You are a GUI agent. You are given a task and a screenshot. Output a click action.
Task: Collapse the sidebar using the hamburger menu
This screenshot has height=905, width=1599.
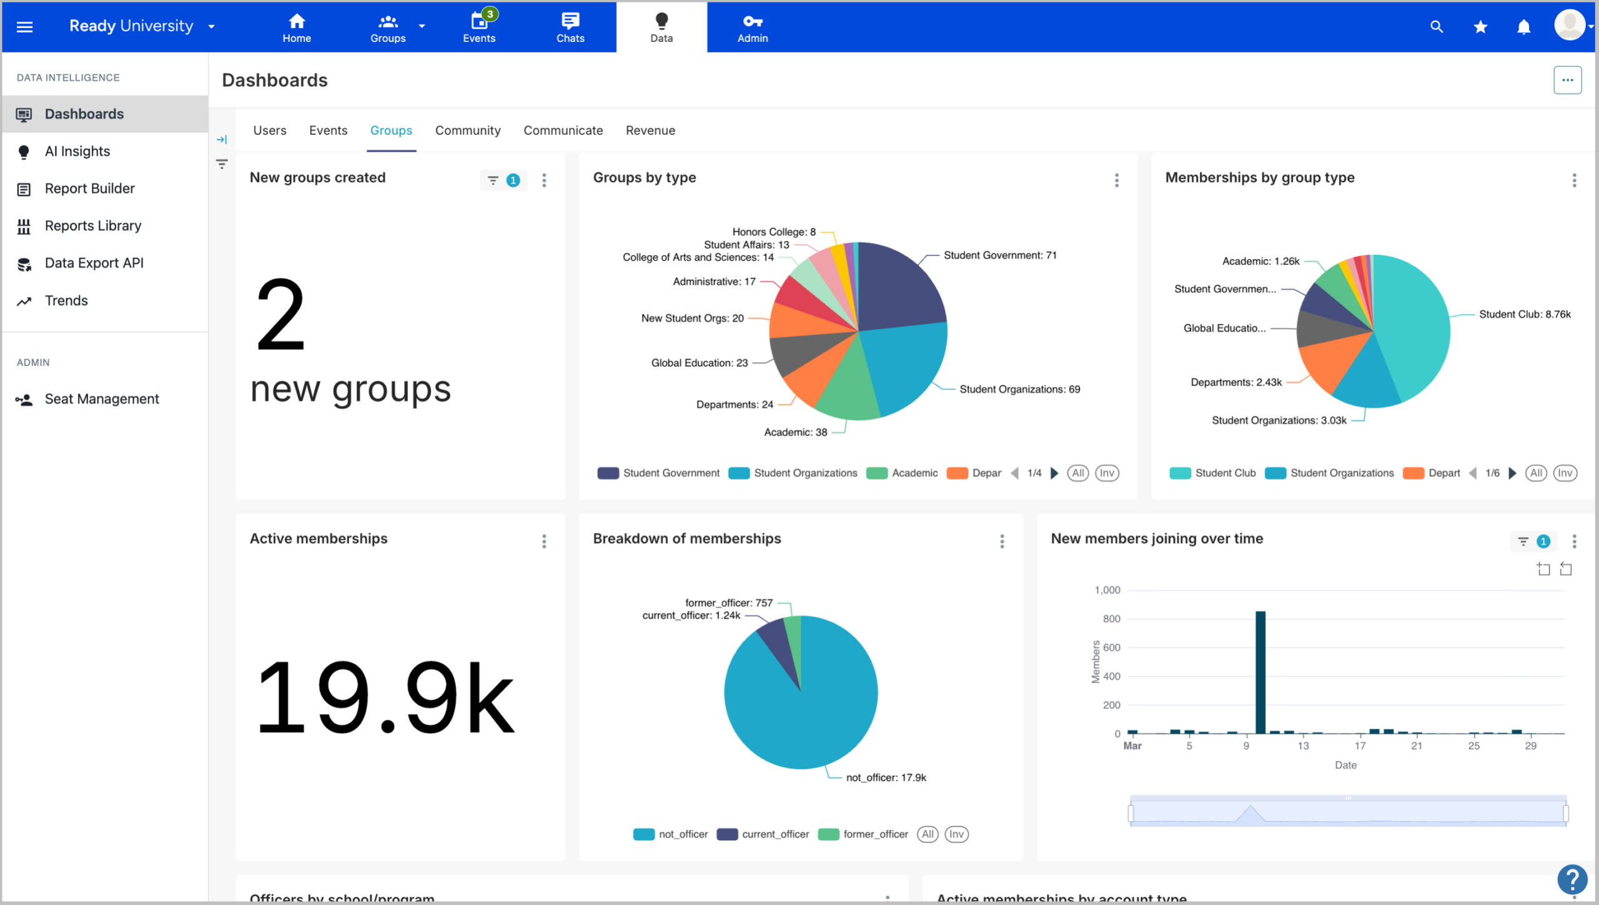pyautogui.click(x=24, y=26)
